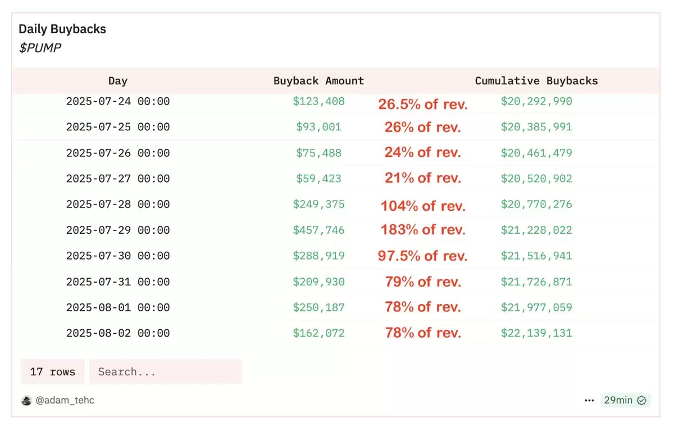The height and width of the screenshot is (431, 674).
Task: Click the $249,375 buyback amount
Action: 318,205
